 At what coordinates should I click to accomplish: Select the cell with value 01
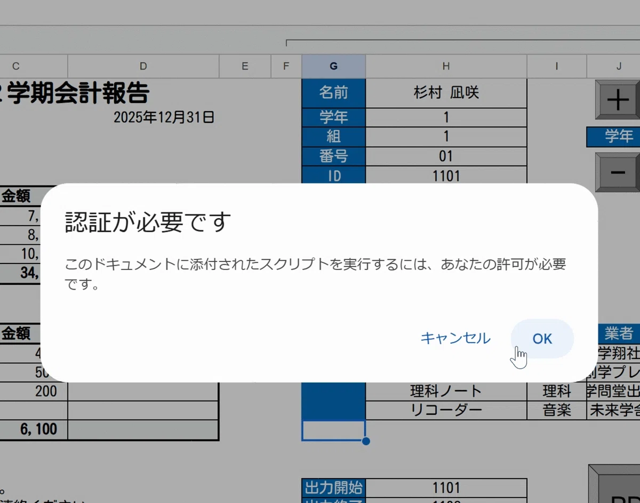tap(446, 156)
